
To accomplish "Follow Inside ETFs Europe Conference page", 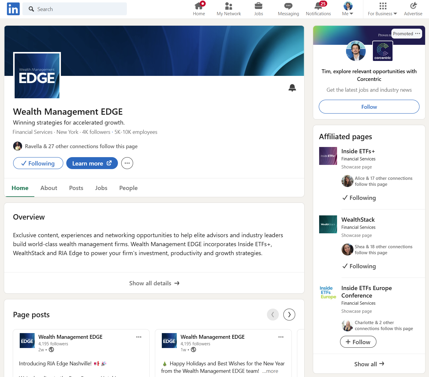I will click(358, 342).
